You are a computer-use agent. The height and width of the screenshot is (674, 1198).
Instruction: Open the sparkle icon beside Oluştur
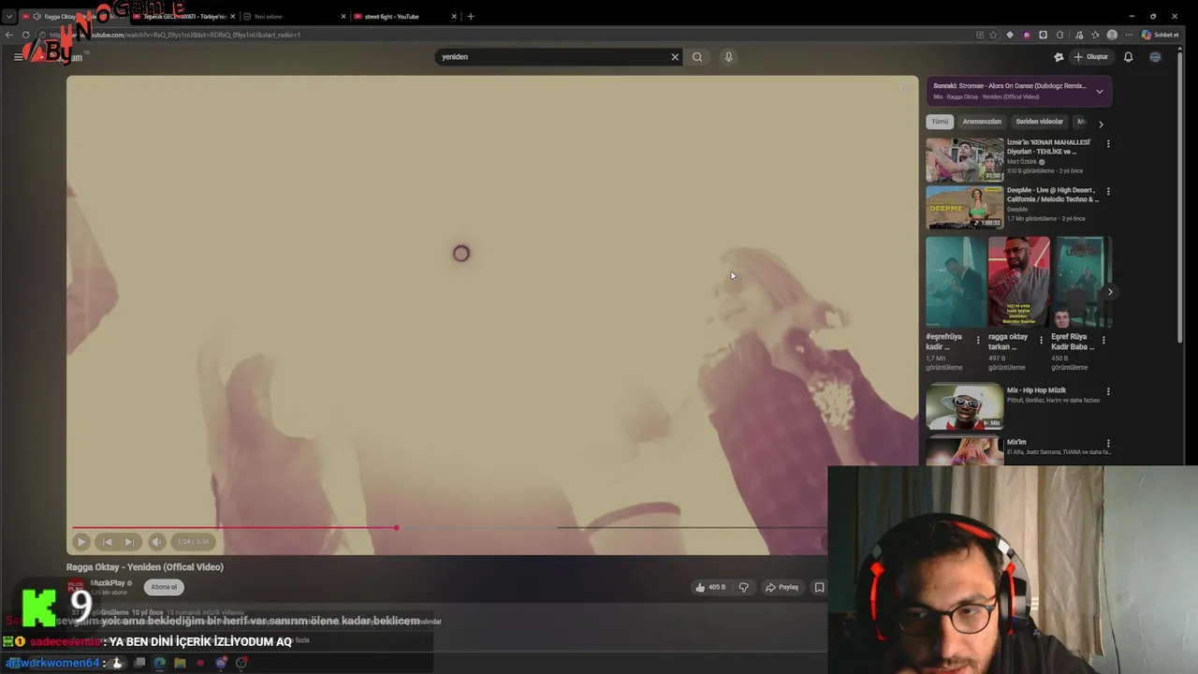point(1059,57)
